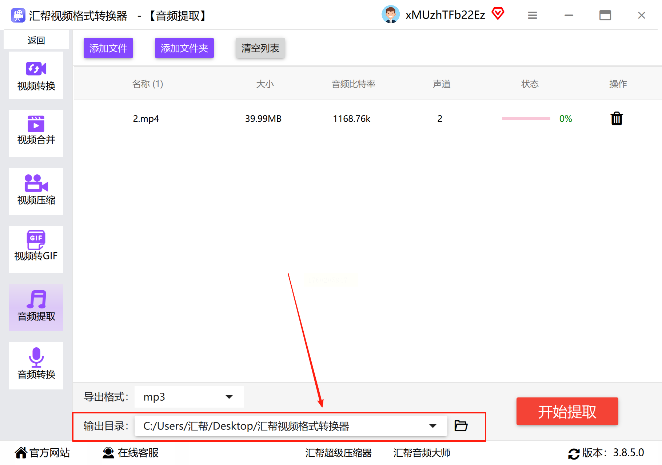Open 官方网站 link in footer

coord(42,453)
